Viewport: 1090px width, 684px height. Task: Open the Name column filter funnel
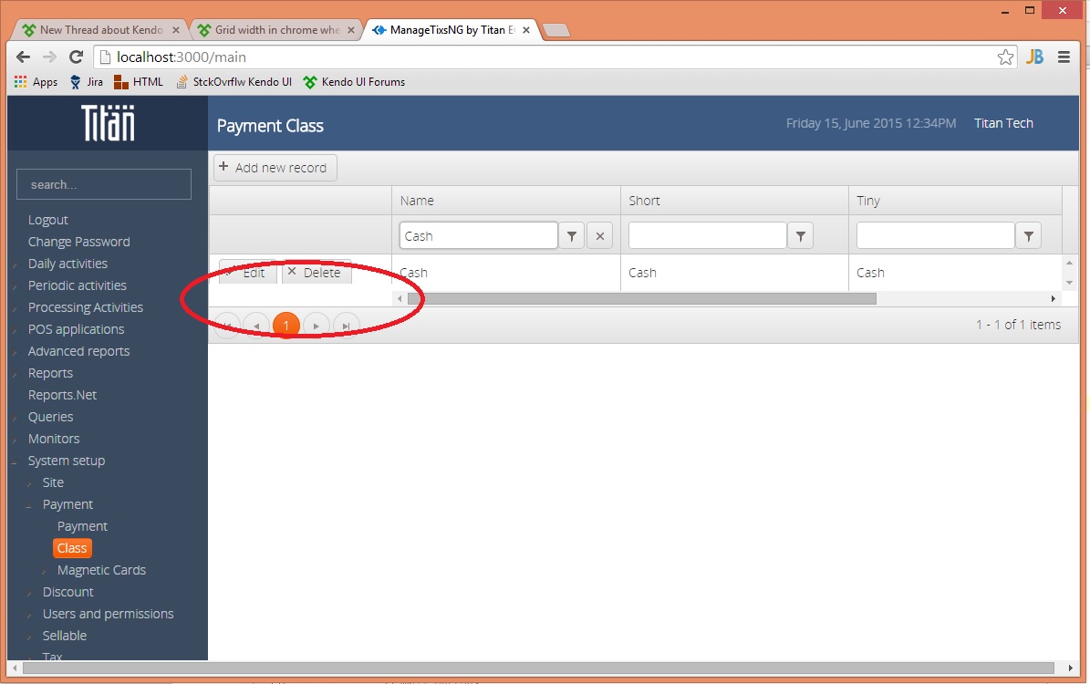click(x=571, y=235)
